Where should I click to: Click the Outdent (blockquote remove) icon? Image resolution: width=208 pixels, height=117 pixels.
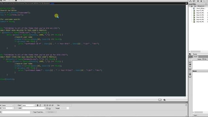[x=50, y=105]
